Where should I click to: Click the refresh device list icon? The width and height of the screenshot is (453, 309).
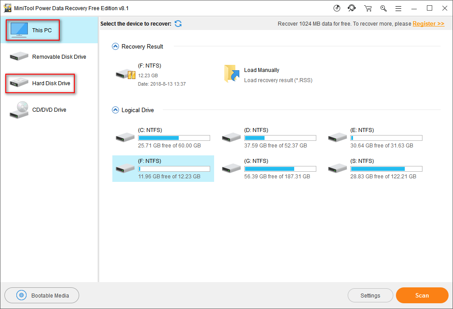click(x=178, y=24)
